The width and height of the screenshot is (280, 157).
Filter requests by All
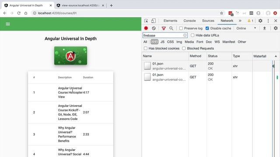pyautogui.click(x=145, y=42)
